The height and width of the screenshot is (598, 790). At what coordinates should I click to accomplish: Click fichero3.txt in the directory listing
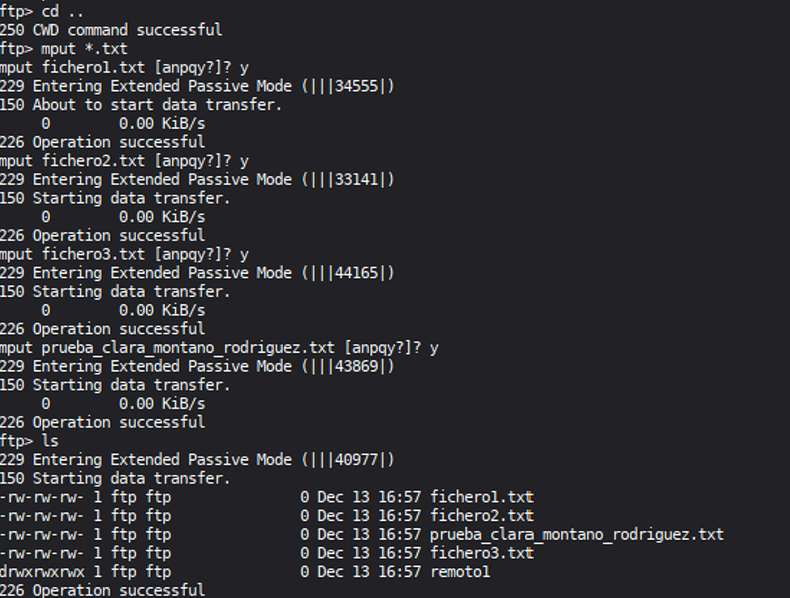[482, 553]
